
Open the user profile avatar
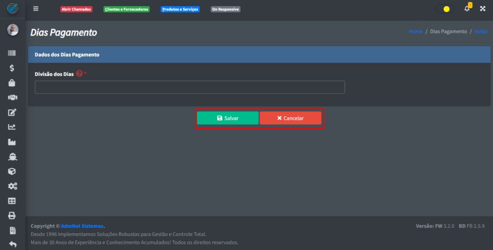coord(13,30)
